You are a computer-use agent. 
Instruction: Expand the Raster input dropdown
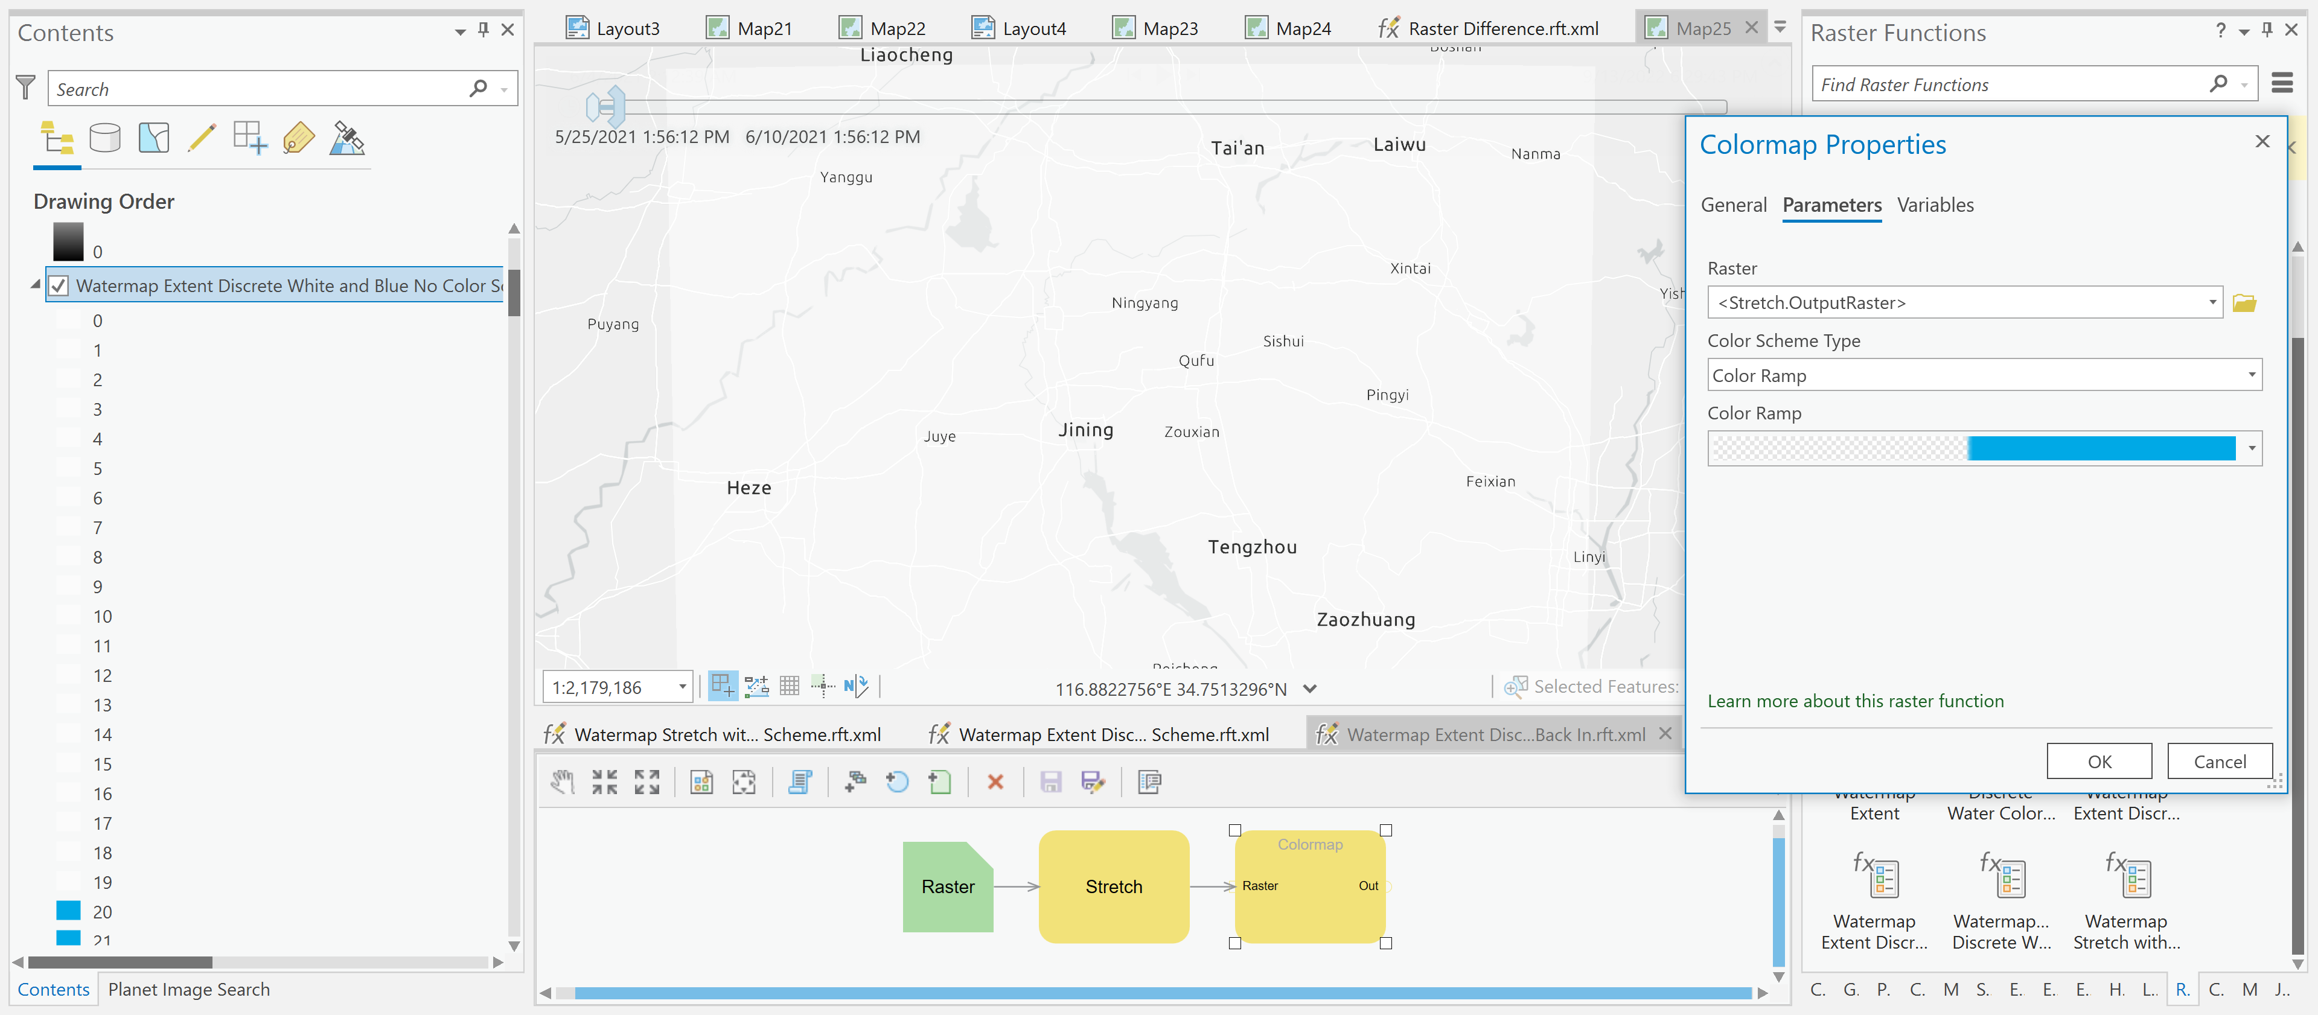[x=2212, y=304]
